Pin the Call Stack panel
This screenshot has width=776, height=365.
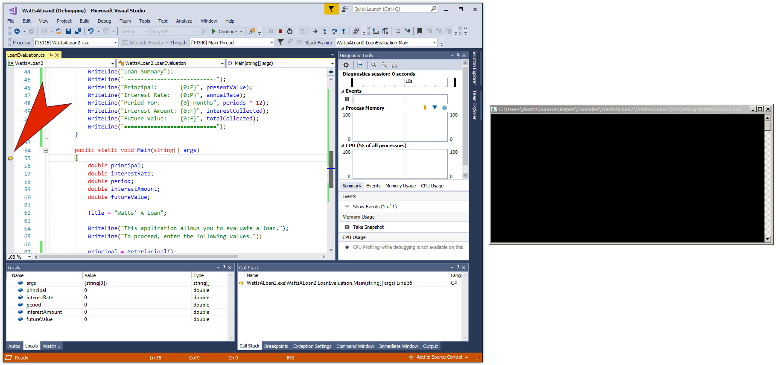[x=458, y=268]
